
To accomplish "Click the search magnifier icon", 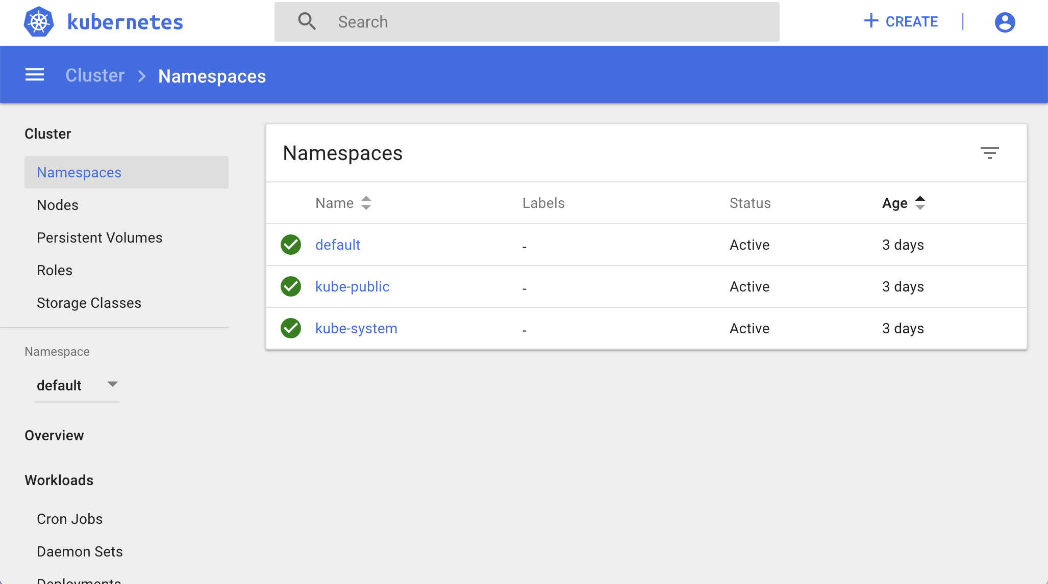I will 307,21.
